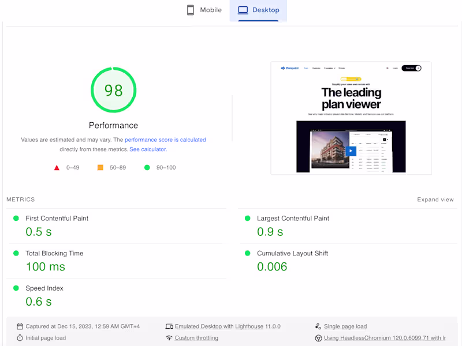Click the emulated device icon near Lighthouse 11.0.0

(170, 326)
